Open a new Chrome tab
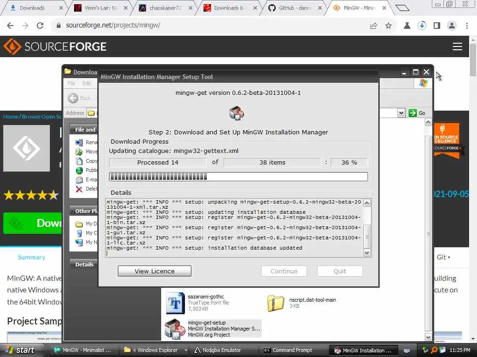The height and width of the screenshot is (357, 477). pyautogui.click(x=402, y=8)
